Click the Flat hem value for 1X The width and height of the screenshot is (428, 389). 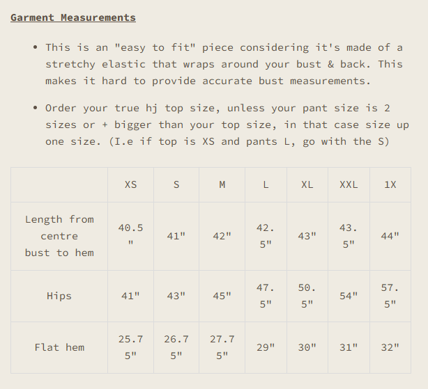pyautogui.click(x=390, y=347)
